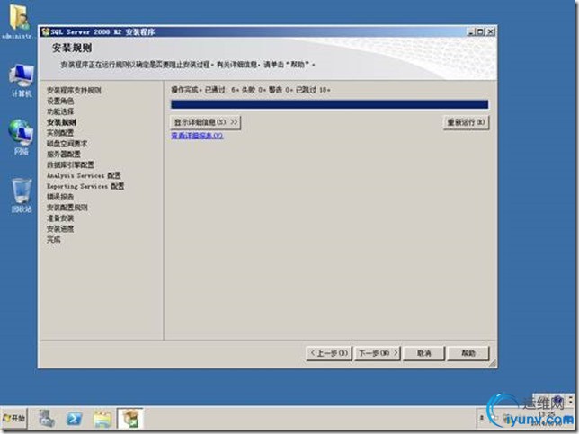Click 帮助 (Help) button
The height and width of the screenshot is (434, 579).
468,353
